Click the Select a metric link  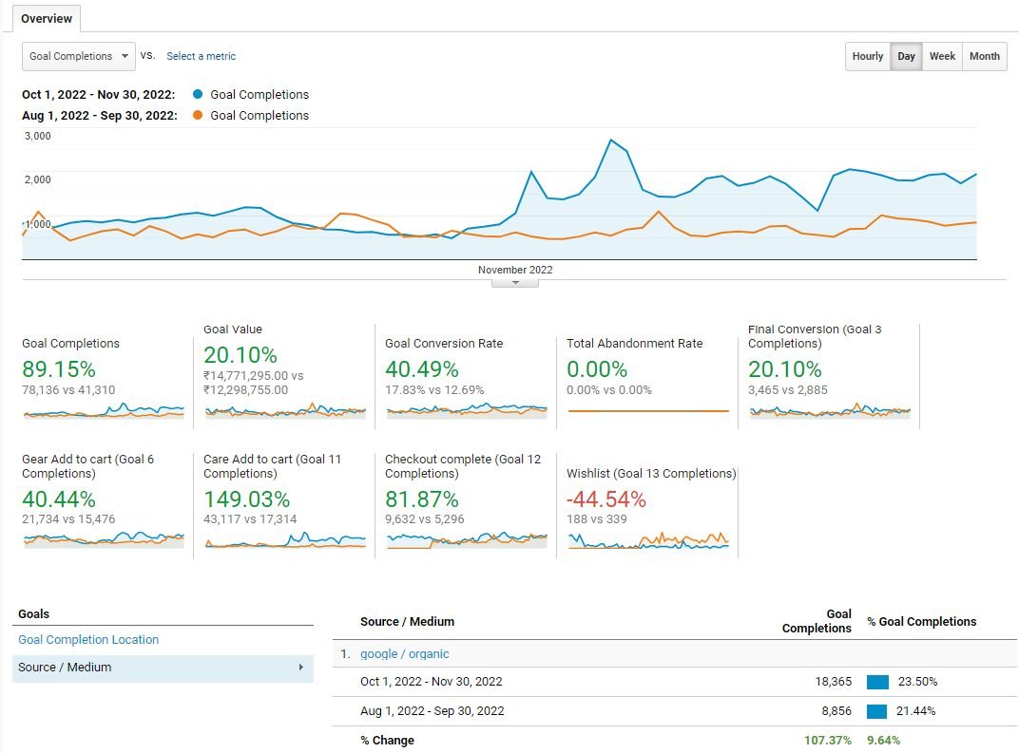tap(201, 56)
